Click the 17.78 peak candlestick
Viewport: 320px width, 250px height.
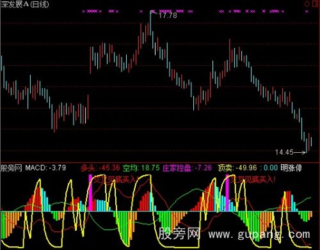(x=150, y=23)
